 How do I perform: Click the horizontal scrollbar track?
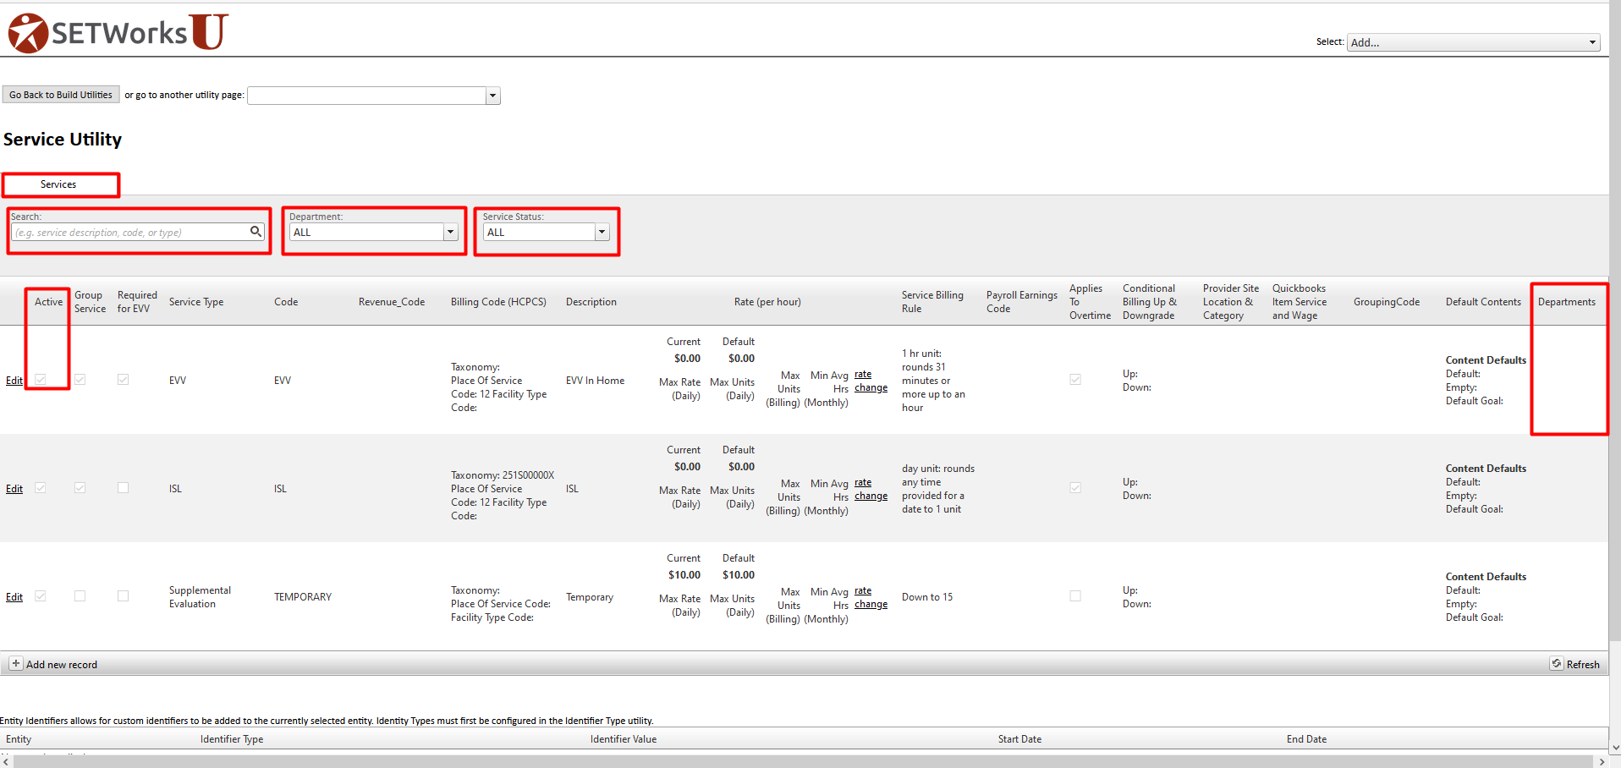tap(804, 761)
